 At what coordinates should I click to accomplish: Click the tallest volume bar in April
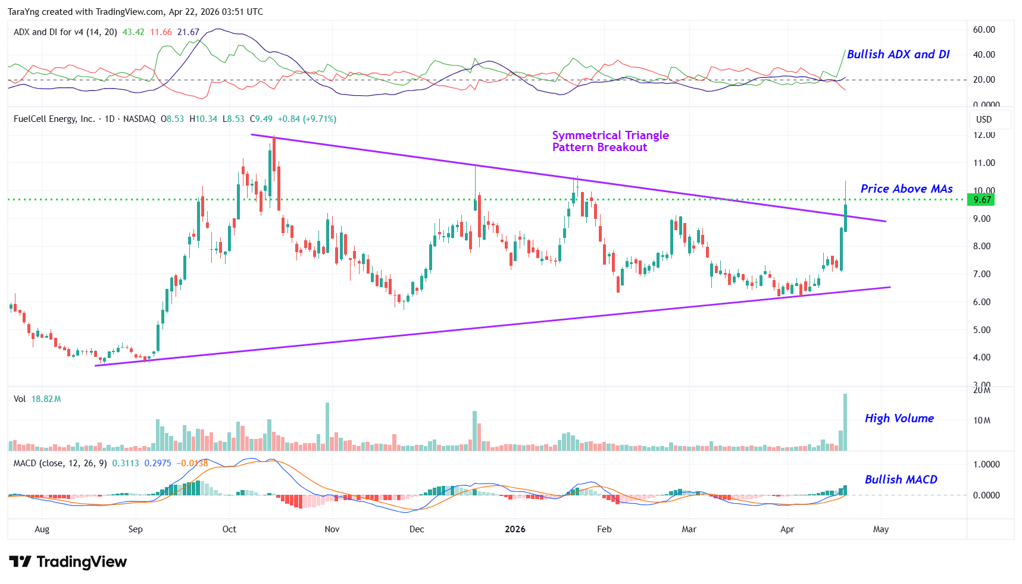click(845, 422)
